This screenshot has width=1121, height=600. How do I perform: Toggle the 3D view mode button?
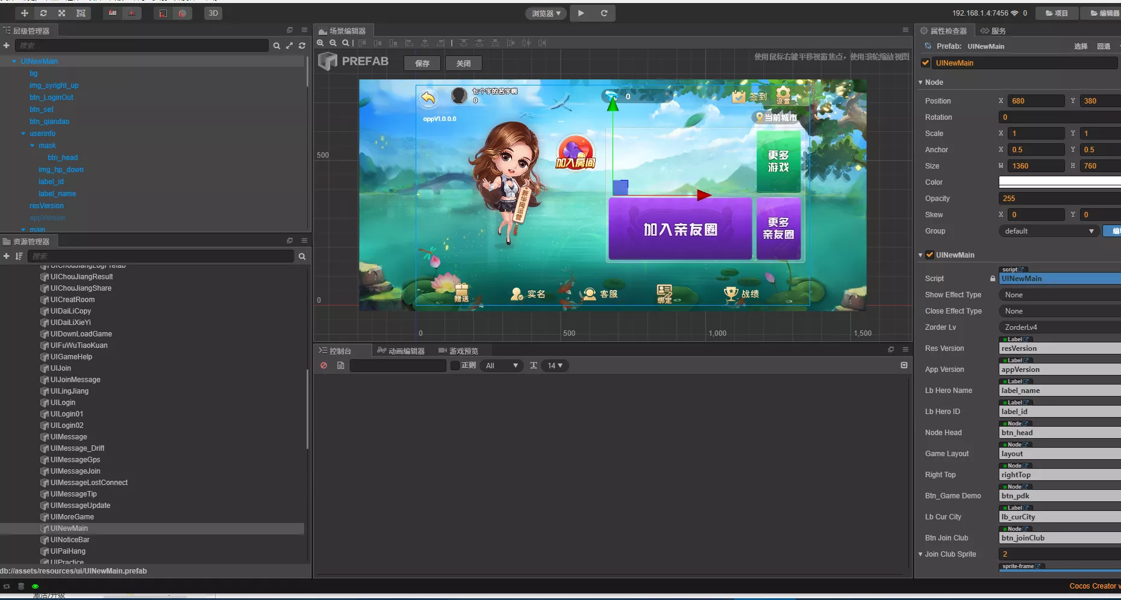pyautogui.click(x=213, y=13)
